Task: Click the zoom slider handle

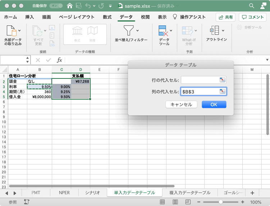Action: click(x=221, y=202)
